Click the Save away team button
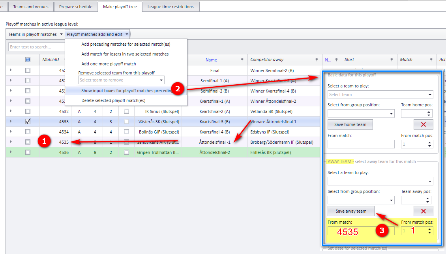This screenshot has width=446, height=254. (351, 211)
